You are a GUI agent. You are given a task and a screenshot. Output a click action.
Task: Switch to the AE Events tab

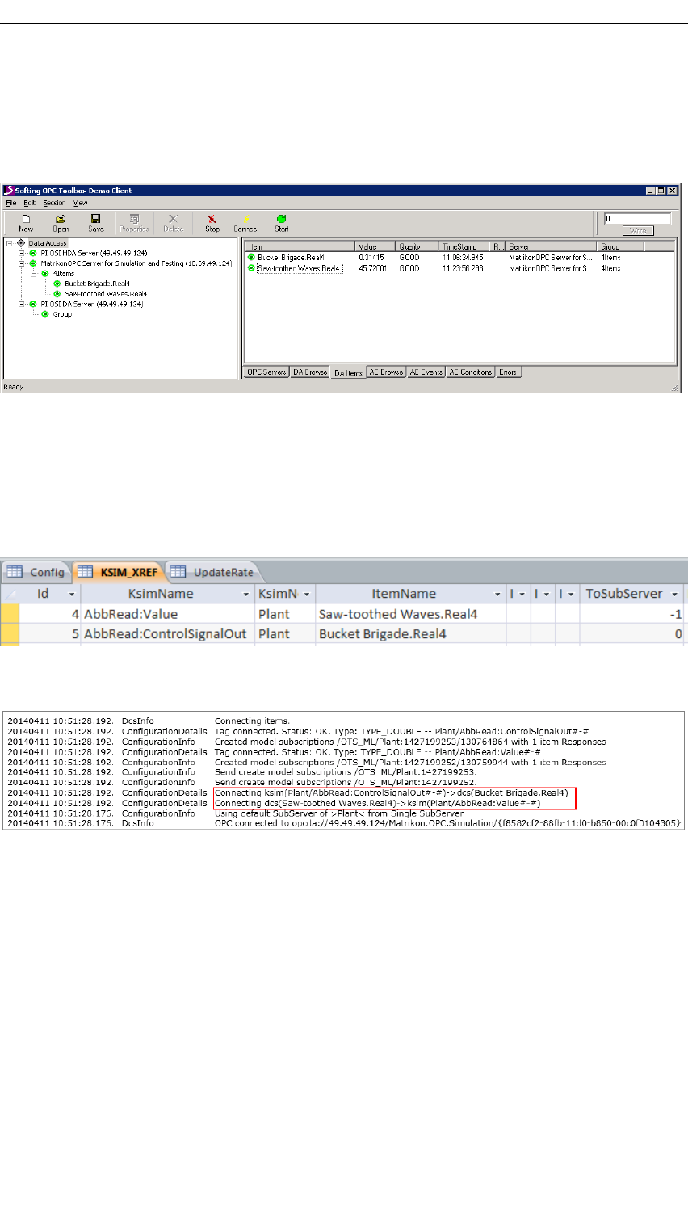(x=426, y=372)
